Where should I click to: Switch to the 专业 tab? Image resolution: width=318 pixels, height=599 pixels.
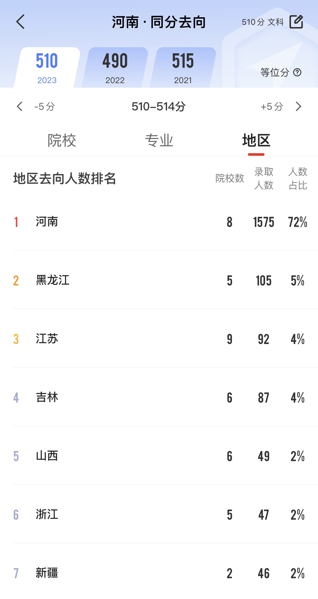(159, 140)
